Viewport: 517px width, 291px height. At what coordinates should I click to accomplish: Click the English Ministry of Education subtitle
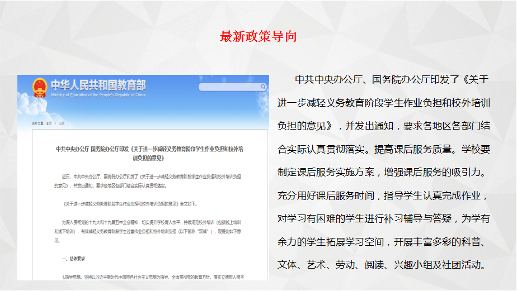98,95
